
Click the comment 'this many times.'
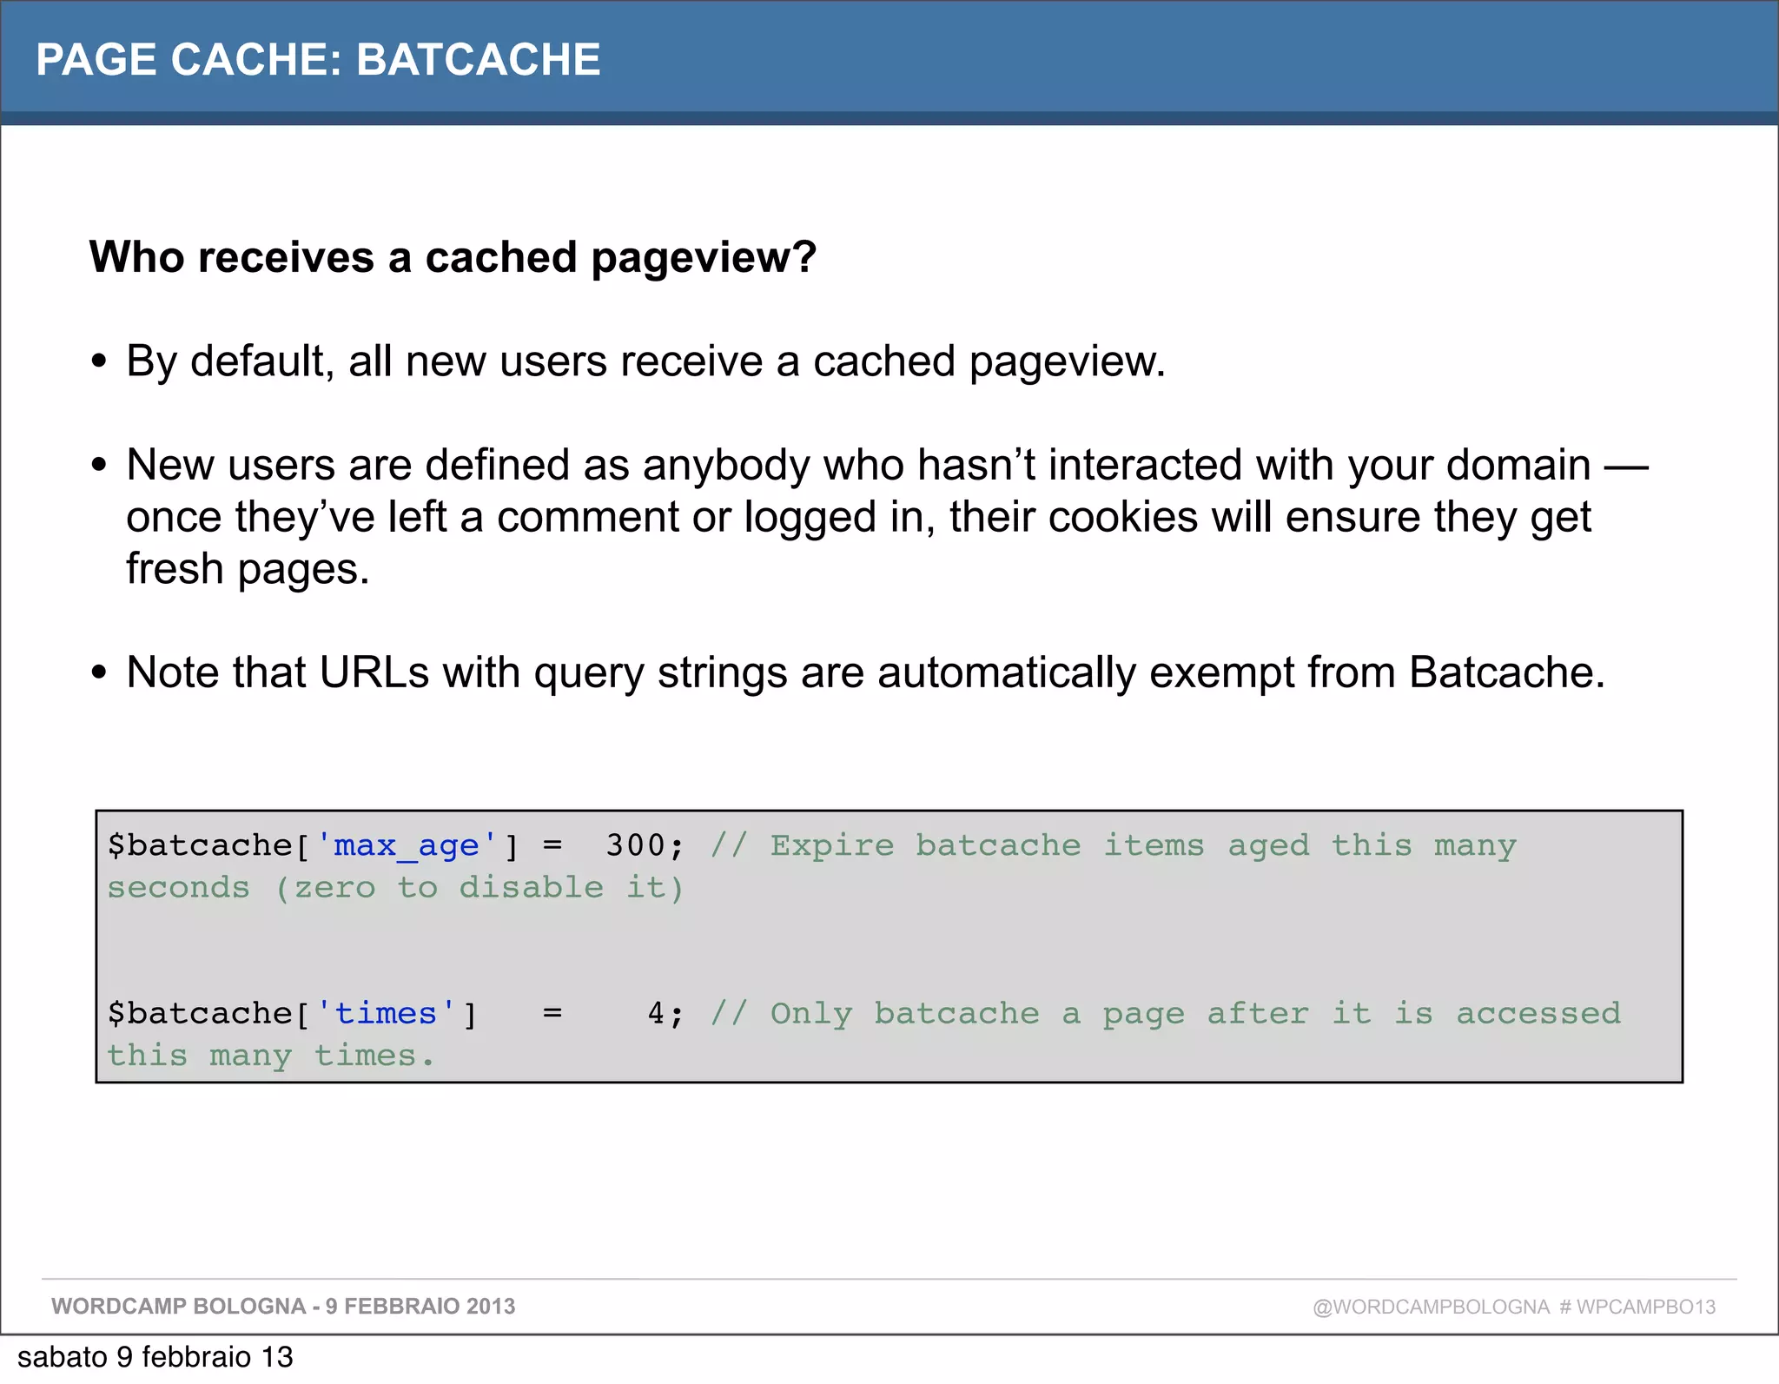[x=270, y=1056]
